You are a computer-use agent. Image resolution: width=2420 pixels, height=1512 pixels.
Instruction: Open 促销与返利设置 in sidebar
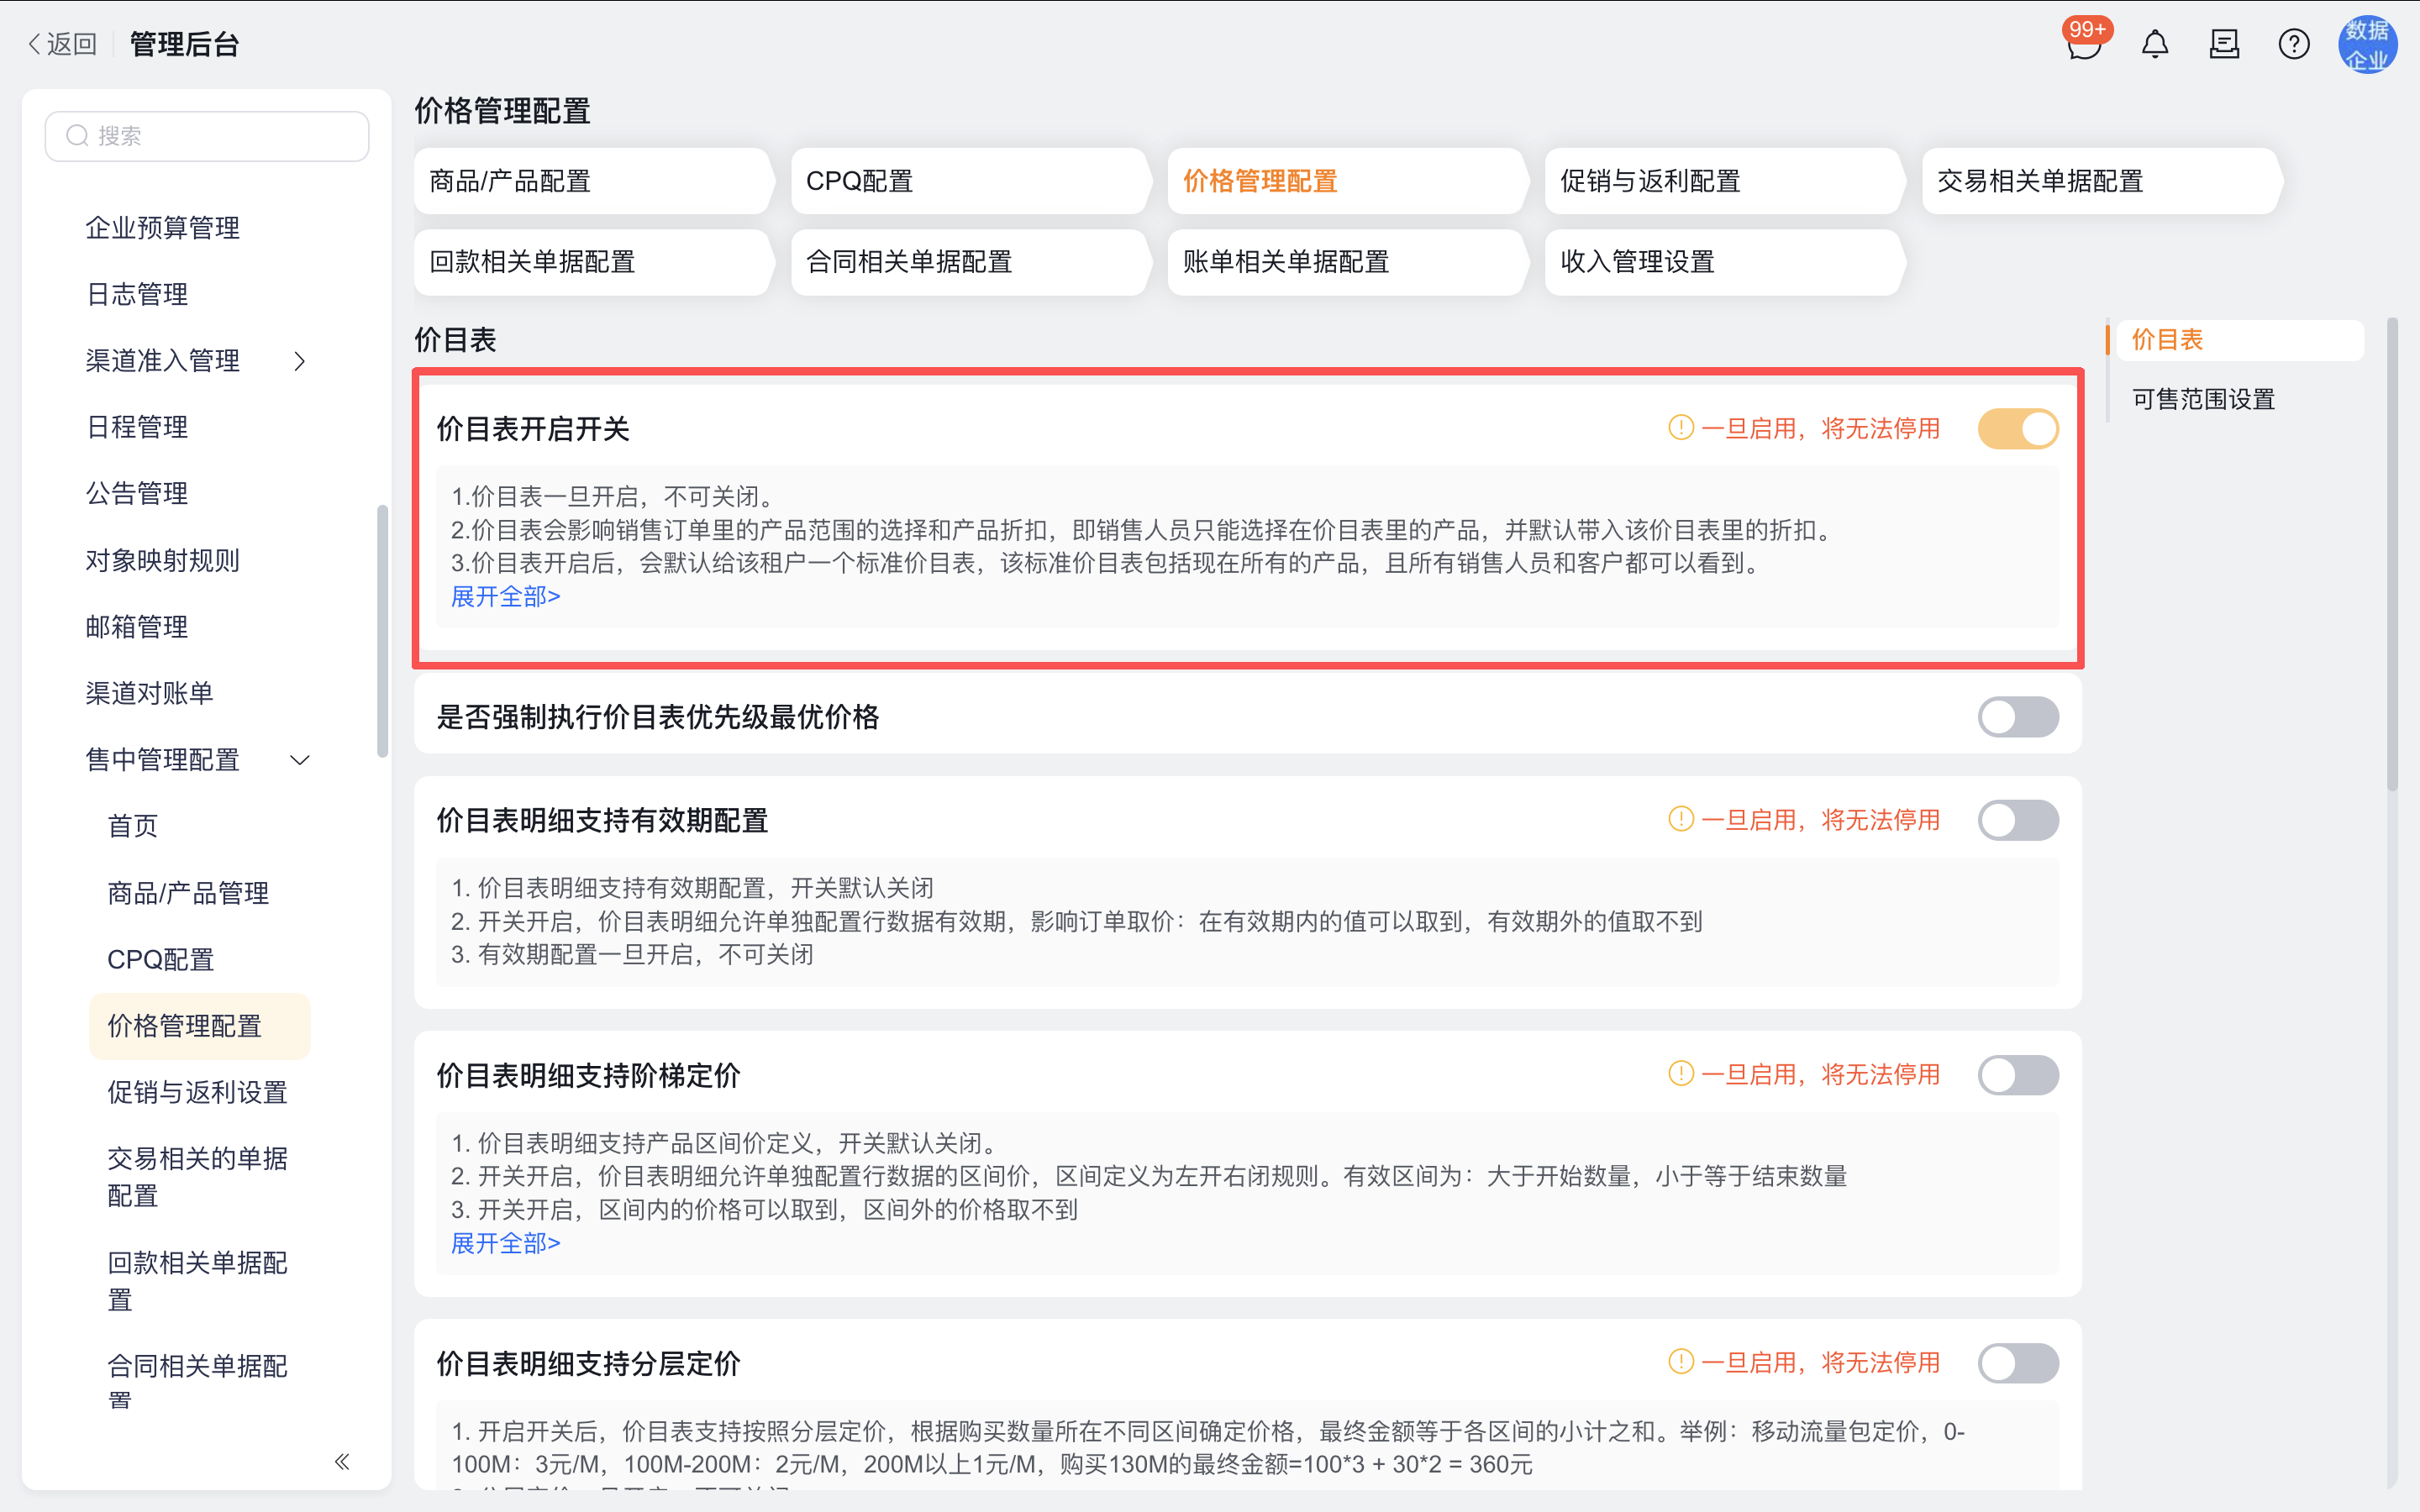tap(198, 1092)
